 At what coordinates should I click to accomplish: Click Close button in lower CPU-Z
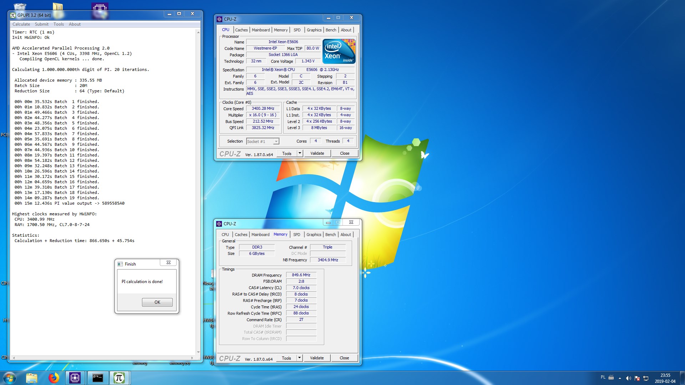pyautogui.click(x=344, y=358)
